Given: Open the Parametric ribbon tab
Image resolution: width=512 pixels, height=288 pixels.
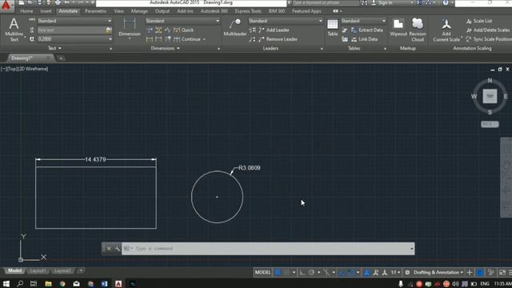Looking at the screenshot, I should pos(95,11).
